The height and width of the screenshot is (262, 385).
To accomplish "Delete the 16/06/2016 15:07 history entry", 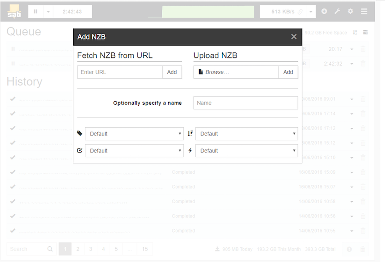I will (363, 187).
